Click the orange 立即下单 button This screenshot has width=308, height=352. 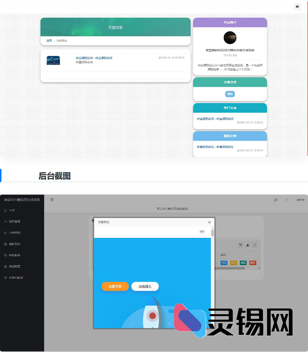pyautogui.click(x=115, y=287)
